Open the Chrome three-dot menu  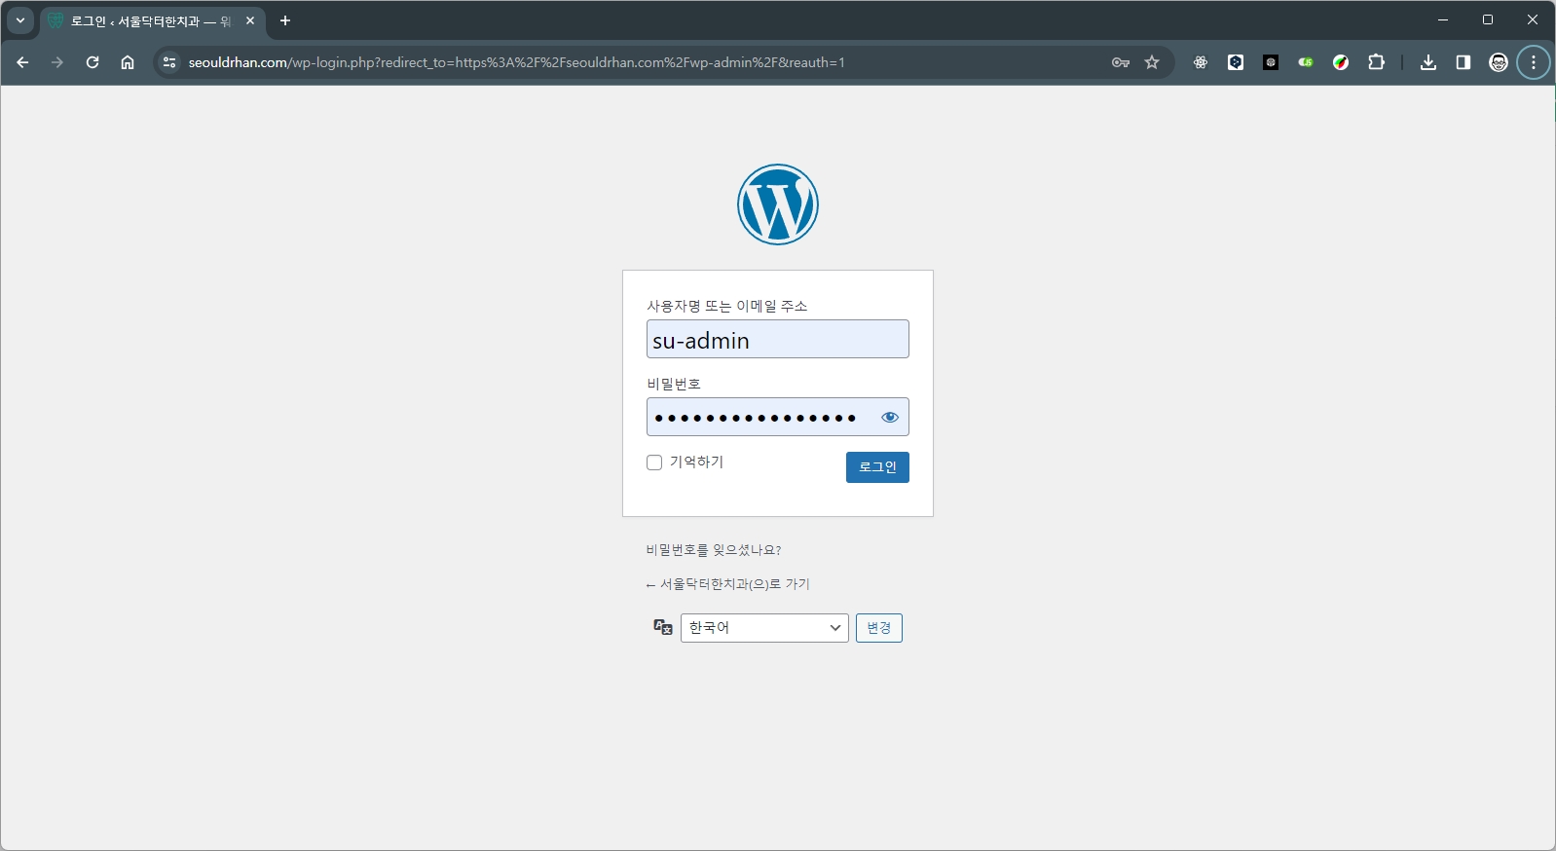pos(1534,62)
